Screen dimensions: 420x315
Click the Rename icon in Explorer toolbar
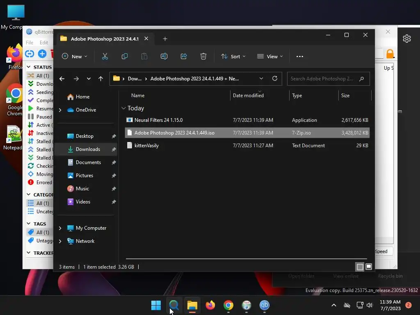click(164, 57)
